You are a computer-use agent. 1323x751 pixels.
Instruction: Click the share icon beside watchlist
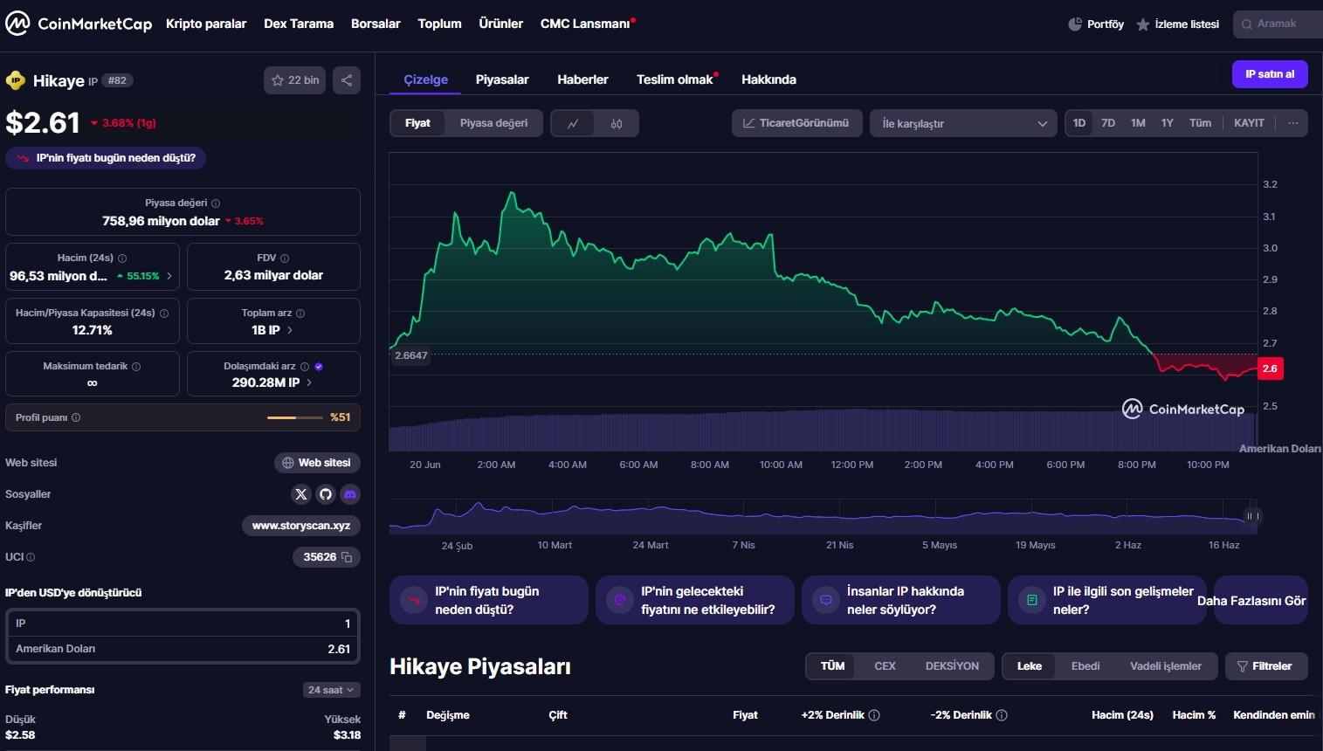347,80
